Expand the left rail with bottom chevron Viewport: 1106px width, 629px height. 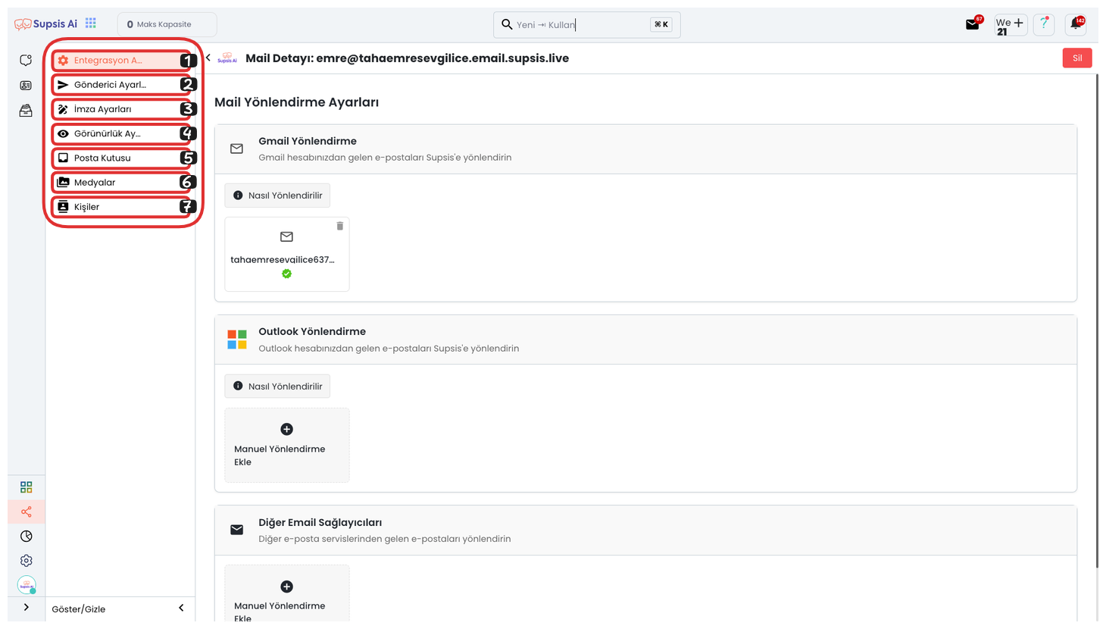[x=27, y=608]
